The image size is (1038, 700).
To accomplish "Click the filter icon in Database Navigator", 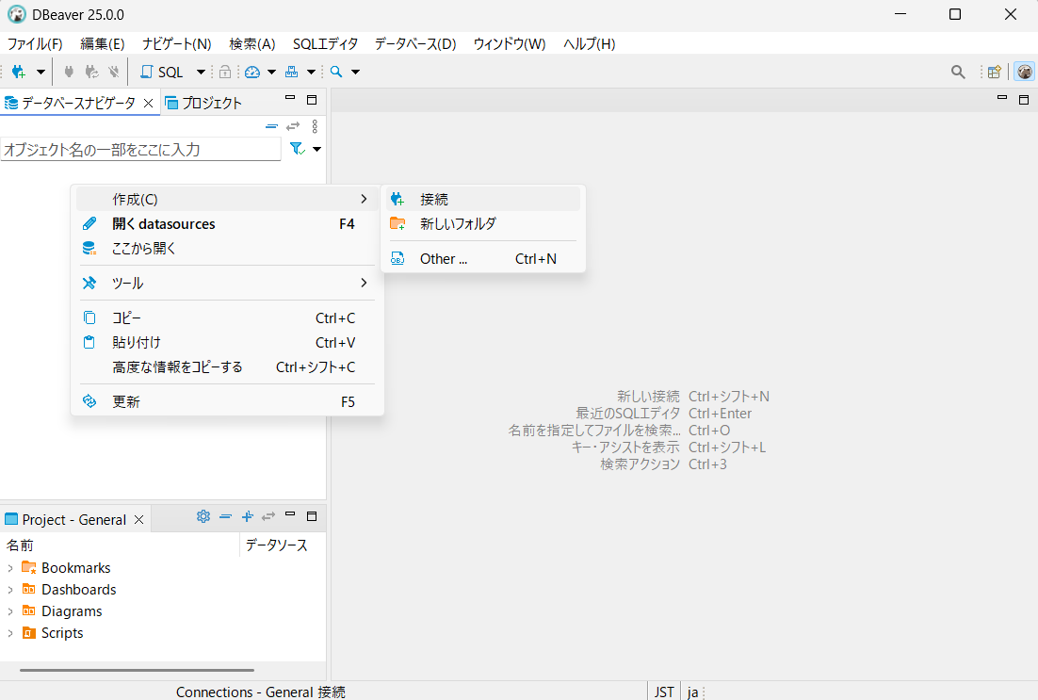I will [297, 149].
